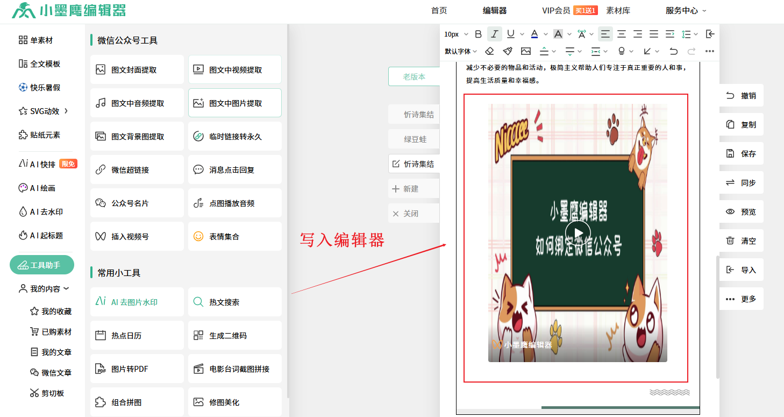Click 保存 save side button

click(x=741, y=153)
